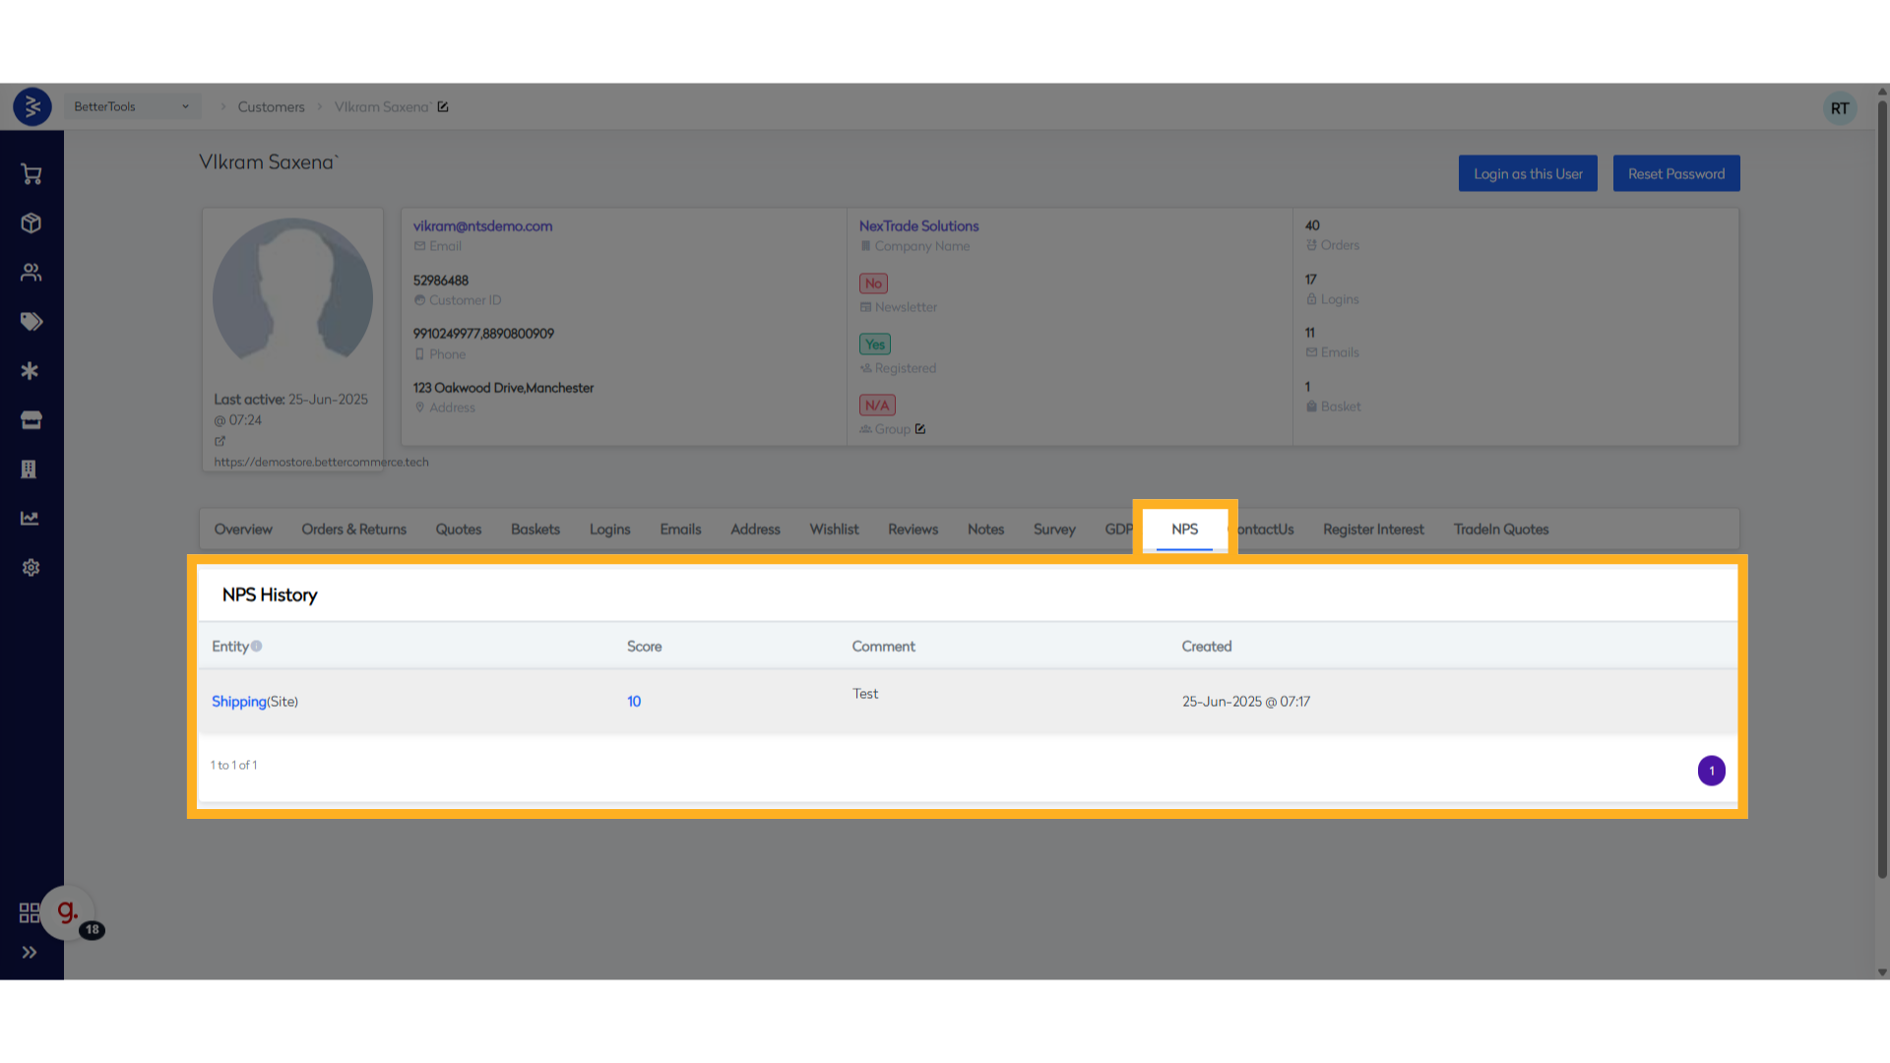Image resolution: width=1890 pixels, height=1063 pixels.
Task: Switch to the Wishlist tab
Action: click(x=834, y=530)
